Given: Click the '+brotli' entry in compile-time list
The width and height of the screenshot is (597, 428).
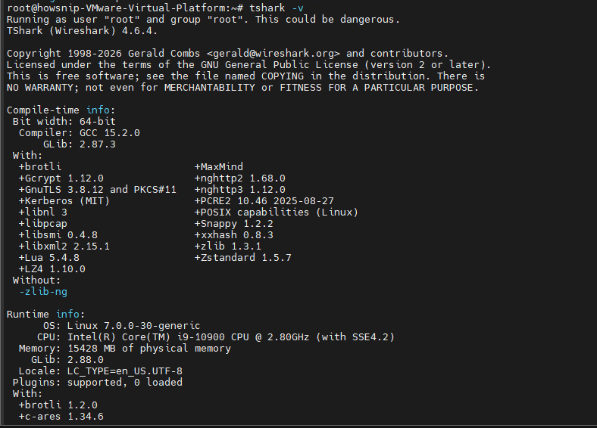Looking at the screenshot, I should 40,167.
